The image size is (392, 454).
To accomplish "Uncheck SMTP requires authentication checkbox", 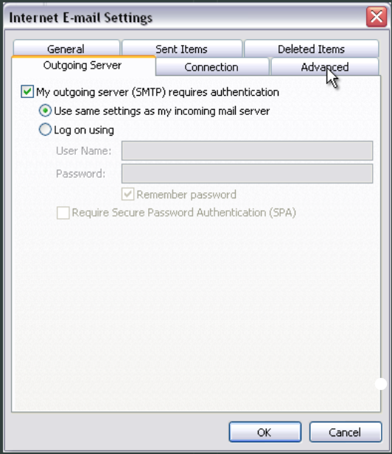I will pos(27,92).
